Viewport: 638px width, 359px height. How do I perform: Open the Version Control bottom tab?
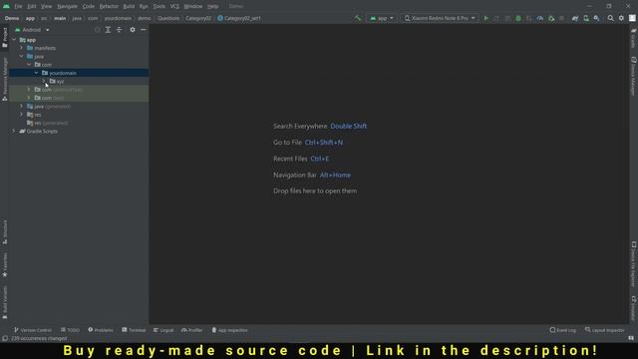33,330
